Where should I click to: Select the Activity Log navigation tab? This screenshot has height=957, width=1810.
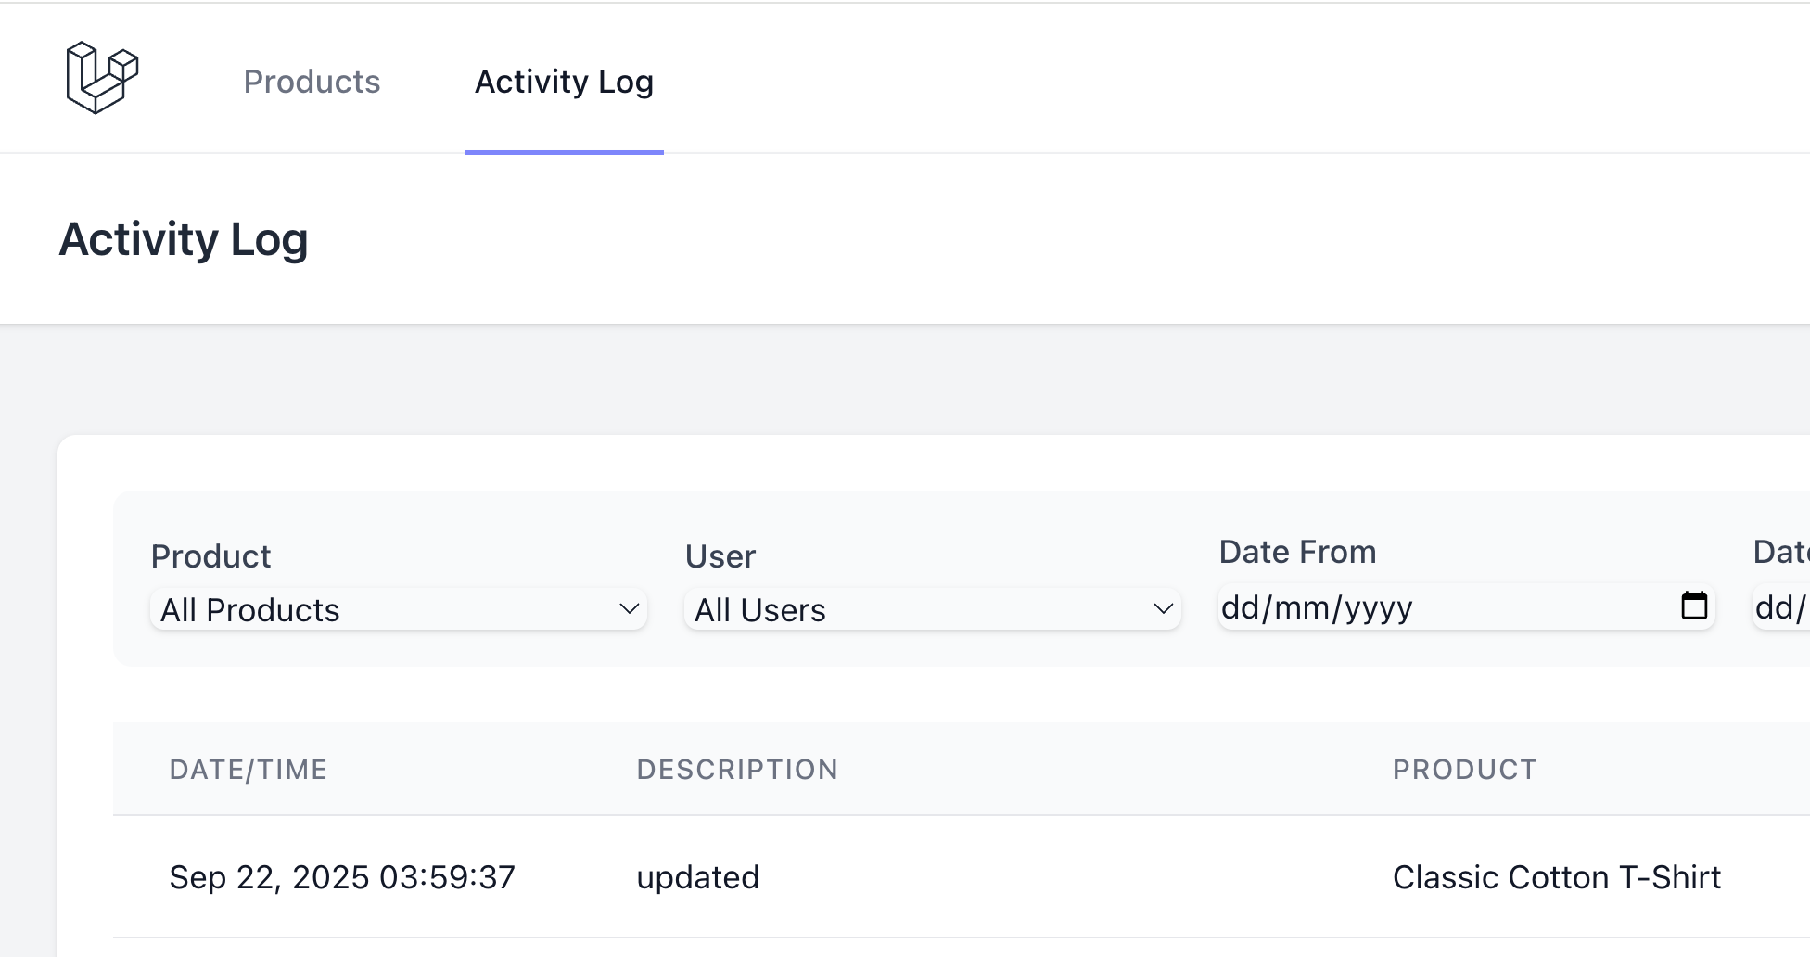click(564, 82)
